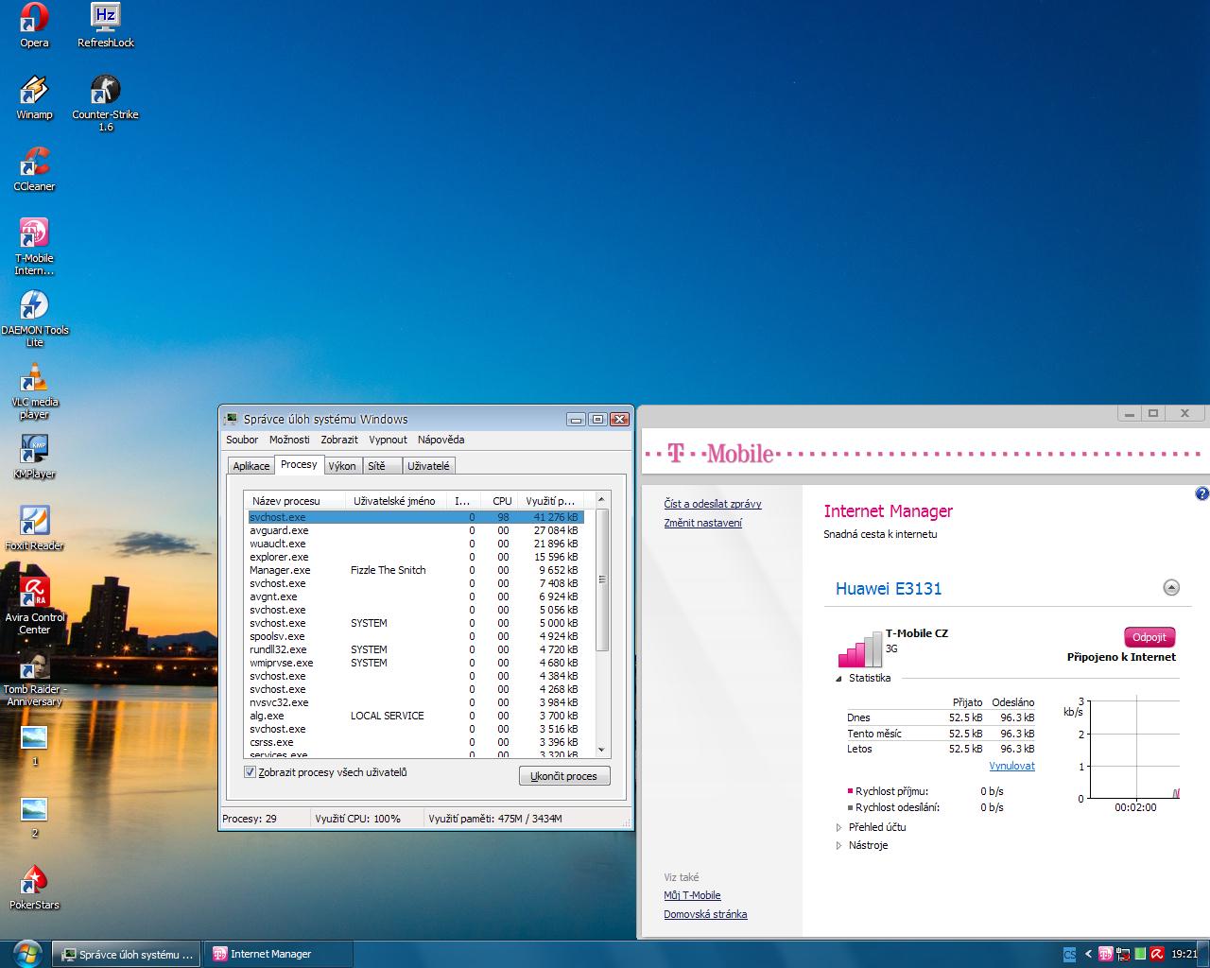The height and width of the screenshot is (968, 1210).
Task: Click the Avira Control Center icon
Action: (34, 595)
